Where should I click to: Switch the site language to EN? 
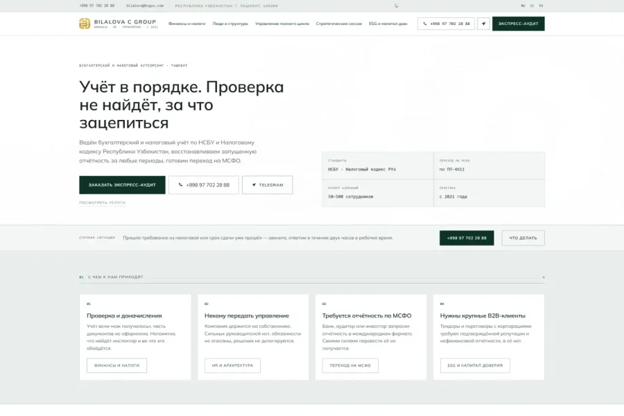click(x=541, y=6)
